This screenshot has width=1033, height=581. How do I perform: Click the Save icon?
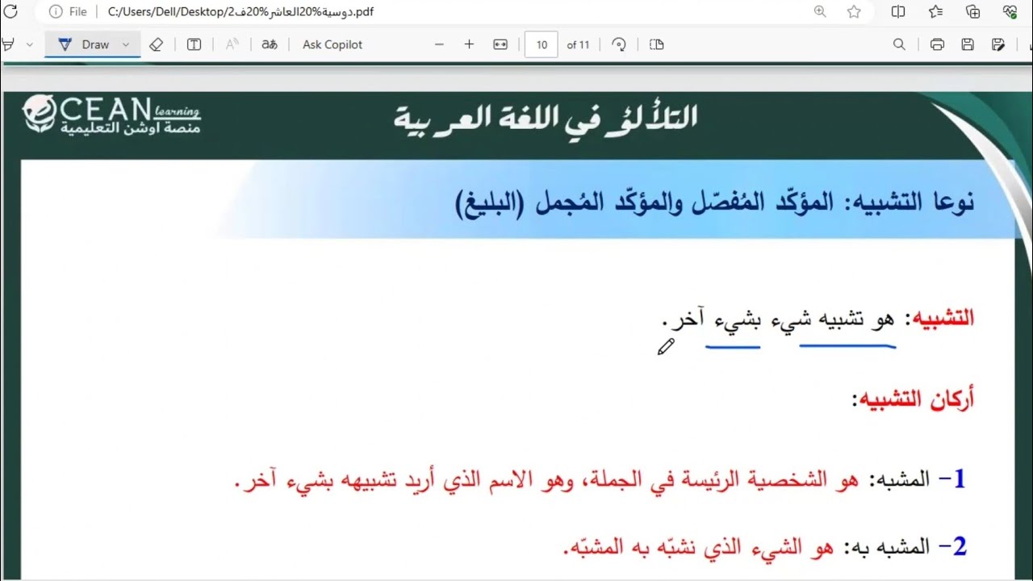(968, 44)
